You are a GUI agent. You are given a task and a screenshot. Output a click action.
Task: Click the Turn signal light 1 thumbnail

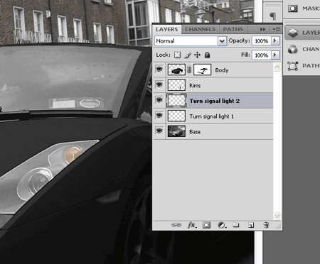(x=176, y=116)
